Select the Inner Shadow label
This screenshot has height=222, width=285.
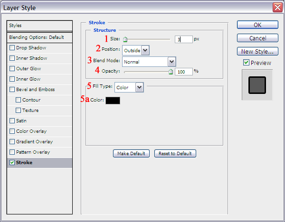(x=32, y=58)
